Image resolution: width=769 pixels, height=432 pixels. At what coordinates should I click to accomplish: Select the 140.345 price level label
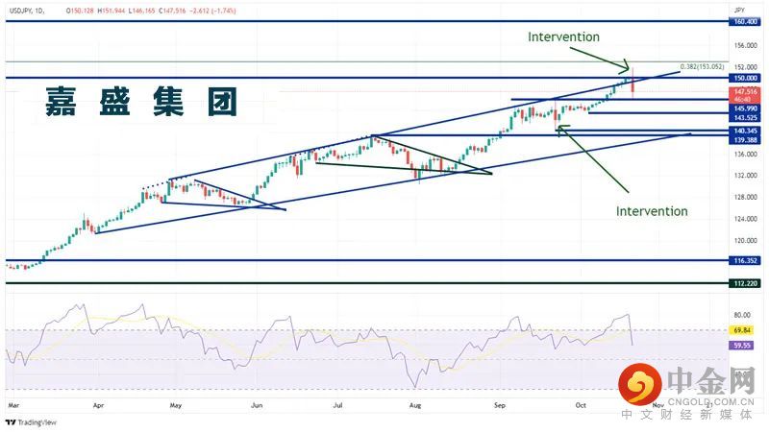[x=745, y=131]
